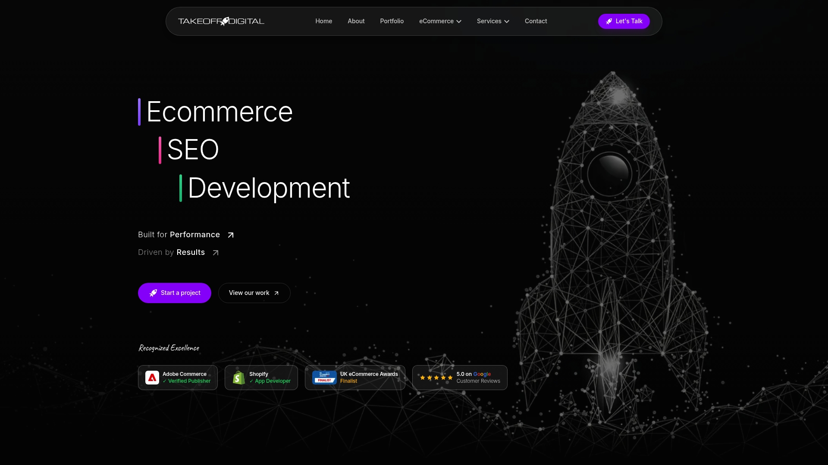The height and width of the screenshot is (465, 828).
Task: Click the five gold stars rating
Action: pyautogui.click(x=436, y=378)
